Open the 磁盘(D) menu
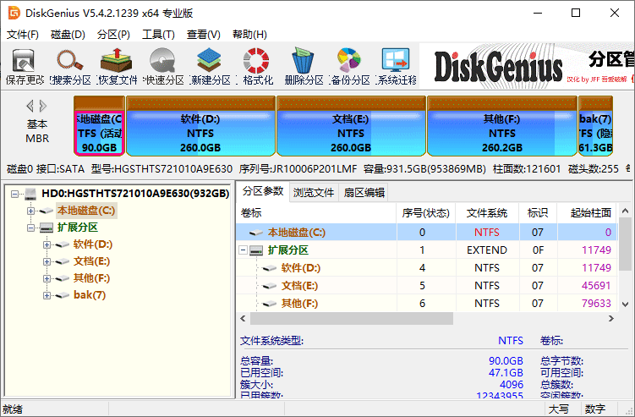Image resolution: width=635 pixels, height=417 pixels. 68,35
